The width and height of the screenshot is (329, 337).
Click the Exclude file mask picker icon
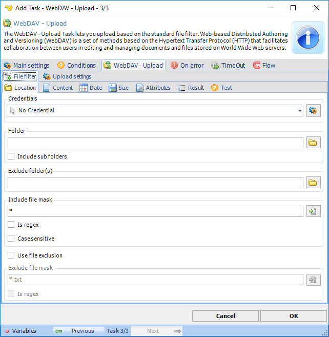coord(313,280)
